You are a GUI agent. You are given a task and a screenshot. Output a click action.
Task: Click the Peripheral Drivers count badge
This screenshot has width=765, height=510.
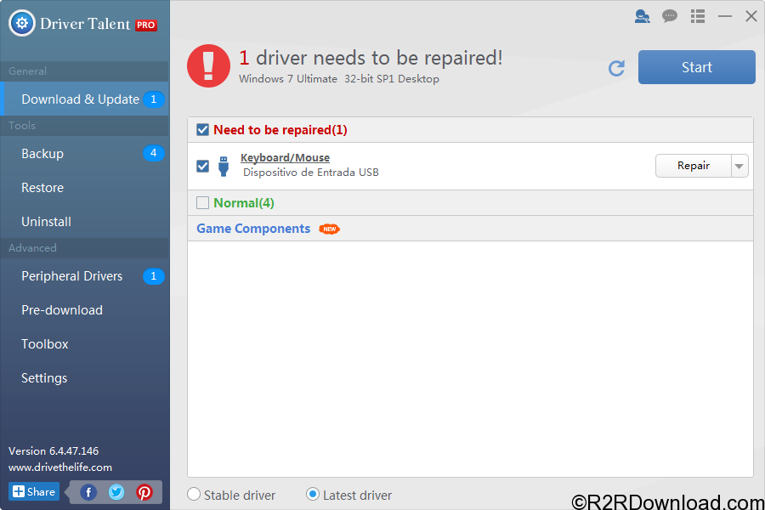pyautogui.click(x=153, y=276)
